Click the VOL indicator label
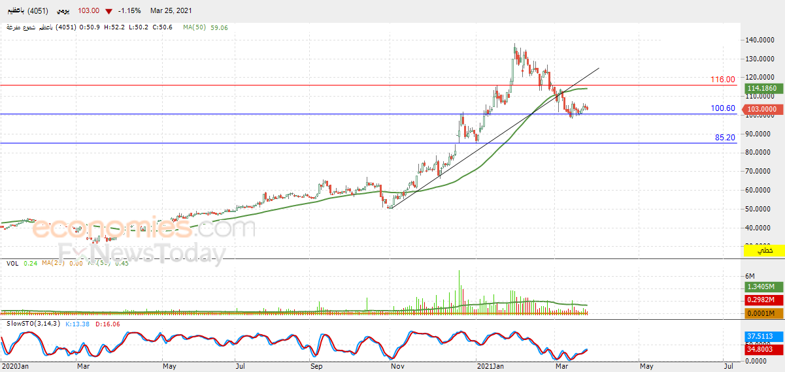The height and width of the screenshot is (372, 785). 12,263
